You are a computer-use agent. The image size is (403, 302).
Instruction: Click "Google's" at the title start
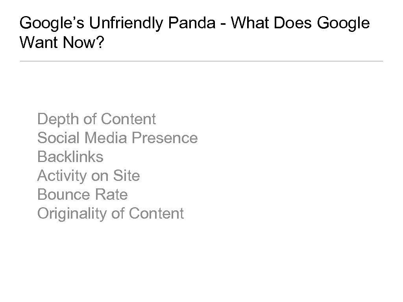click(x=52, y=24)
